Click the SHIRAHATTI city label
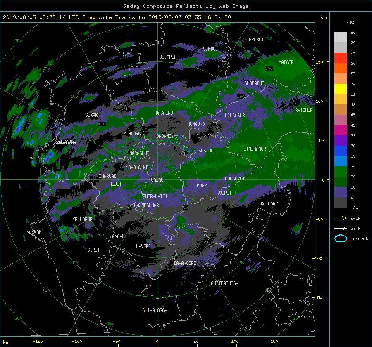Viewport: 372px width, 347px height. (155, 196)
